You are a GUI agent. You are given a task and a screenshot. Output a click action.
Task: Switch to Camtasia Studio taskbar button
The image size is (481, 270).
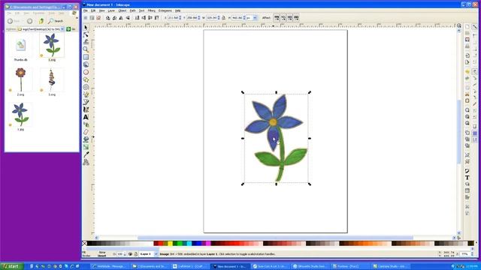pos(391,266)
